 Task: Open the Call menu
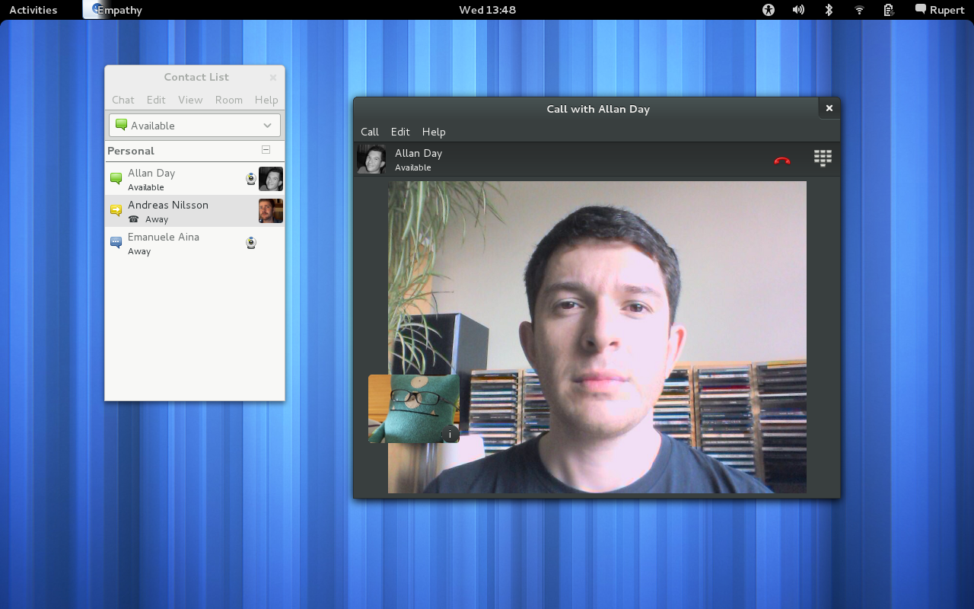pyautogui.click(x=369, y=132)
